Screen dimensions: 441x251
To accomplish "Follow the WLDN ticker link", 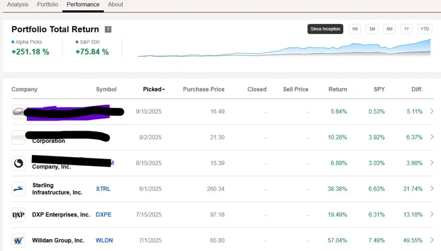I will 104,240.
